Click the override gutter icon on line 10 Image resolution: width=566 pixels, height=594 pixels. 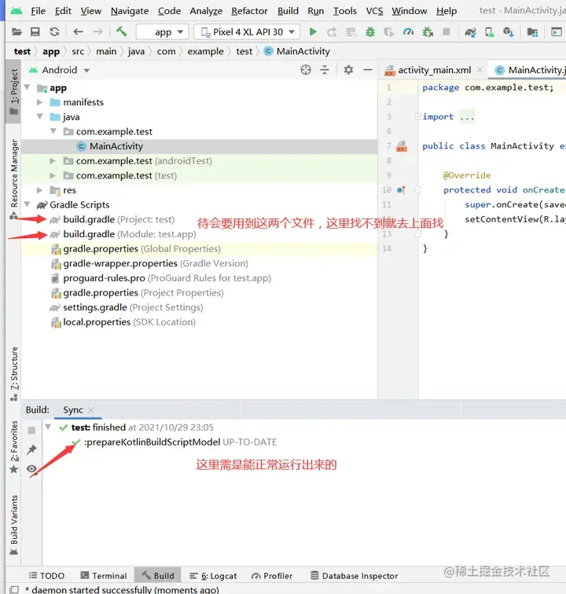tap(401, 190)
